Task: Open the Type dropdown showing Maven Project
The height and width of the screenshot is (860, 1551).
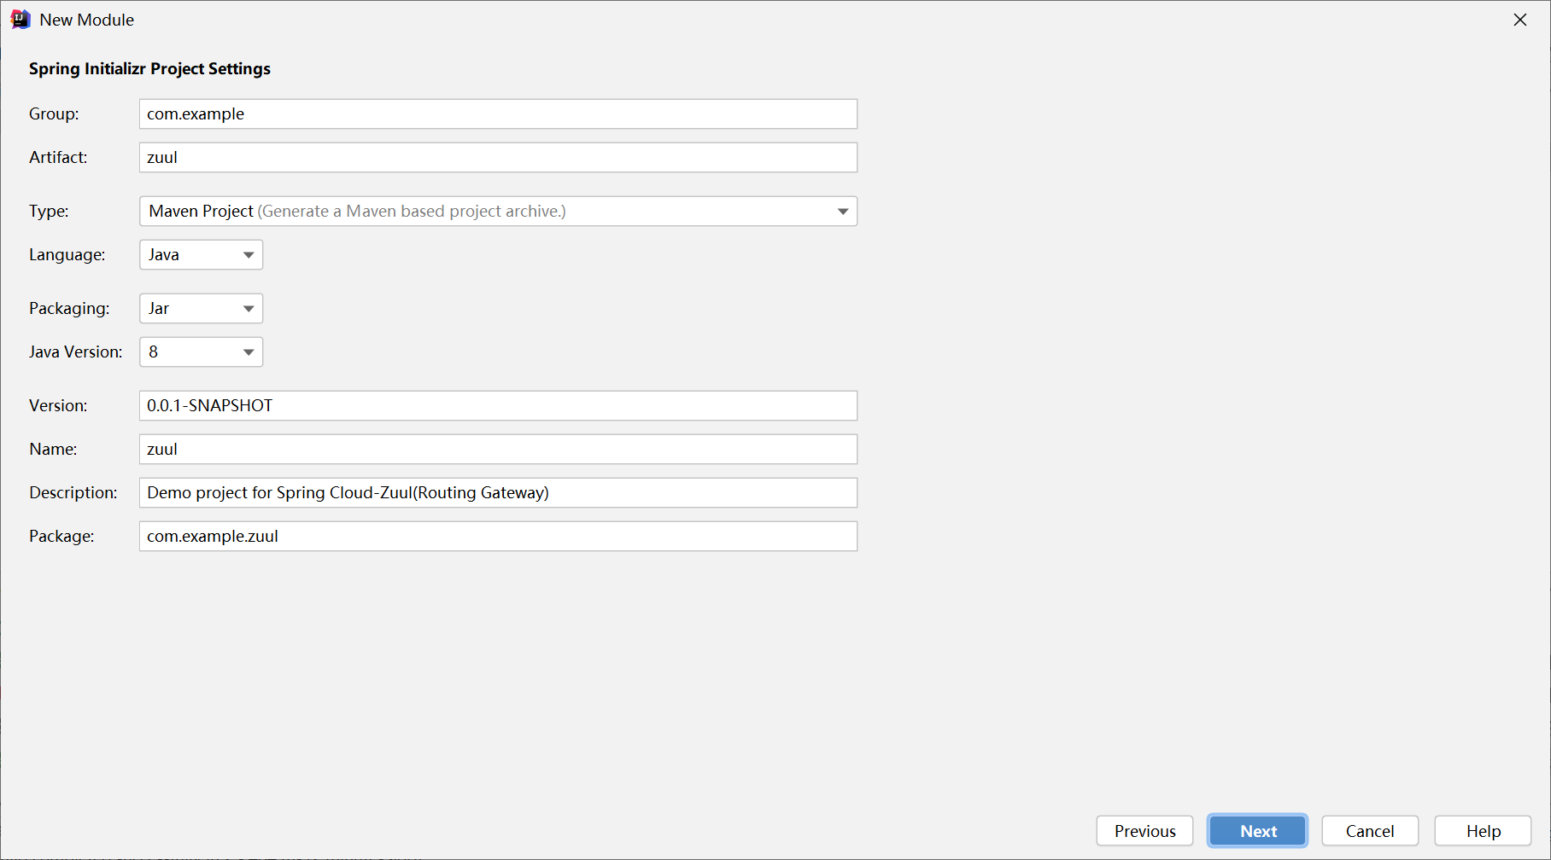Action: [x=498, y=211]
